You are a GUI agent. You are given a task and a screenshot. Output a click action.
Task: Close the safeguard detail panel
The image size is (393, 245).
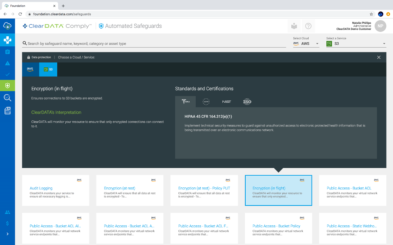[379, 57]
